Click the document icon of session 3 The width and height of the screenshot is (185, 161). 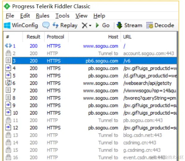click(8, 60)
